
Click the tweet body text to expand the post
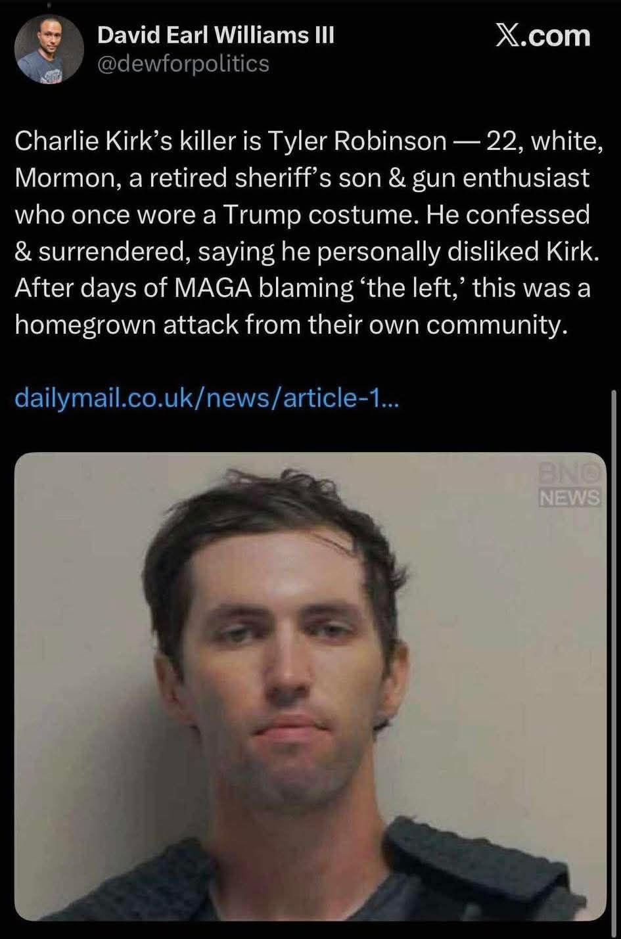[309, 233]
